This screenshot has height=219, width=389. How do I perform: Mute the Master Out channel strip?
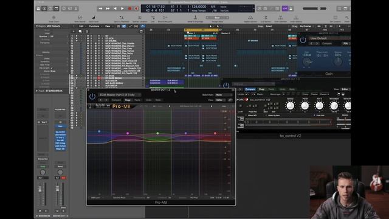(x=57, y=211)
